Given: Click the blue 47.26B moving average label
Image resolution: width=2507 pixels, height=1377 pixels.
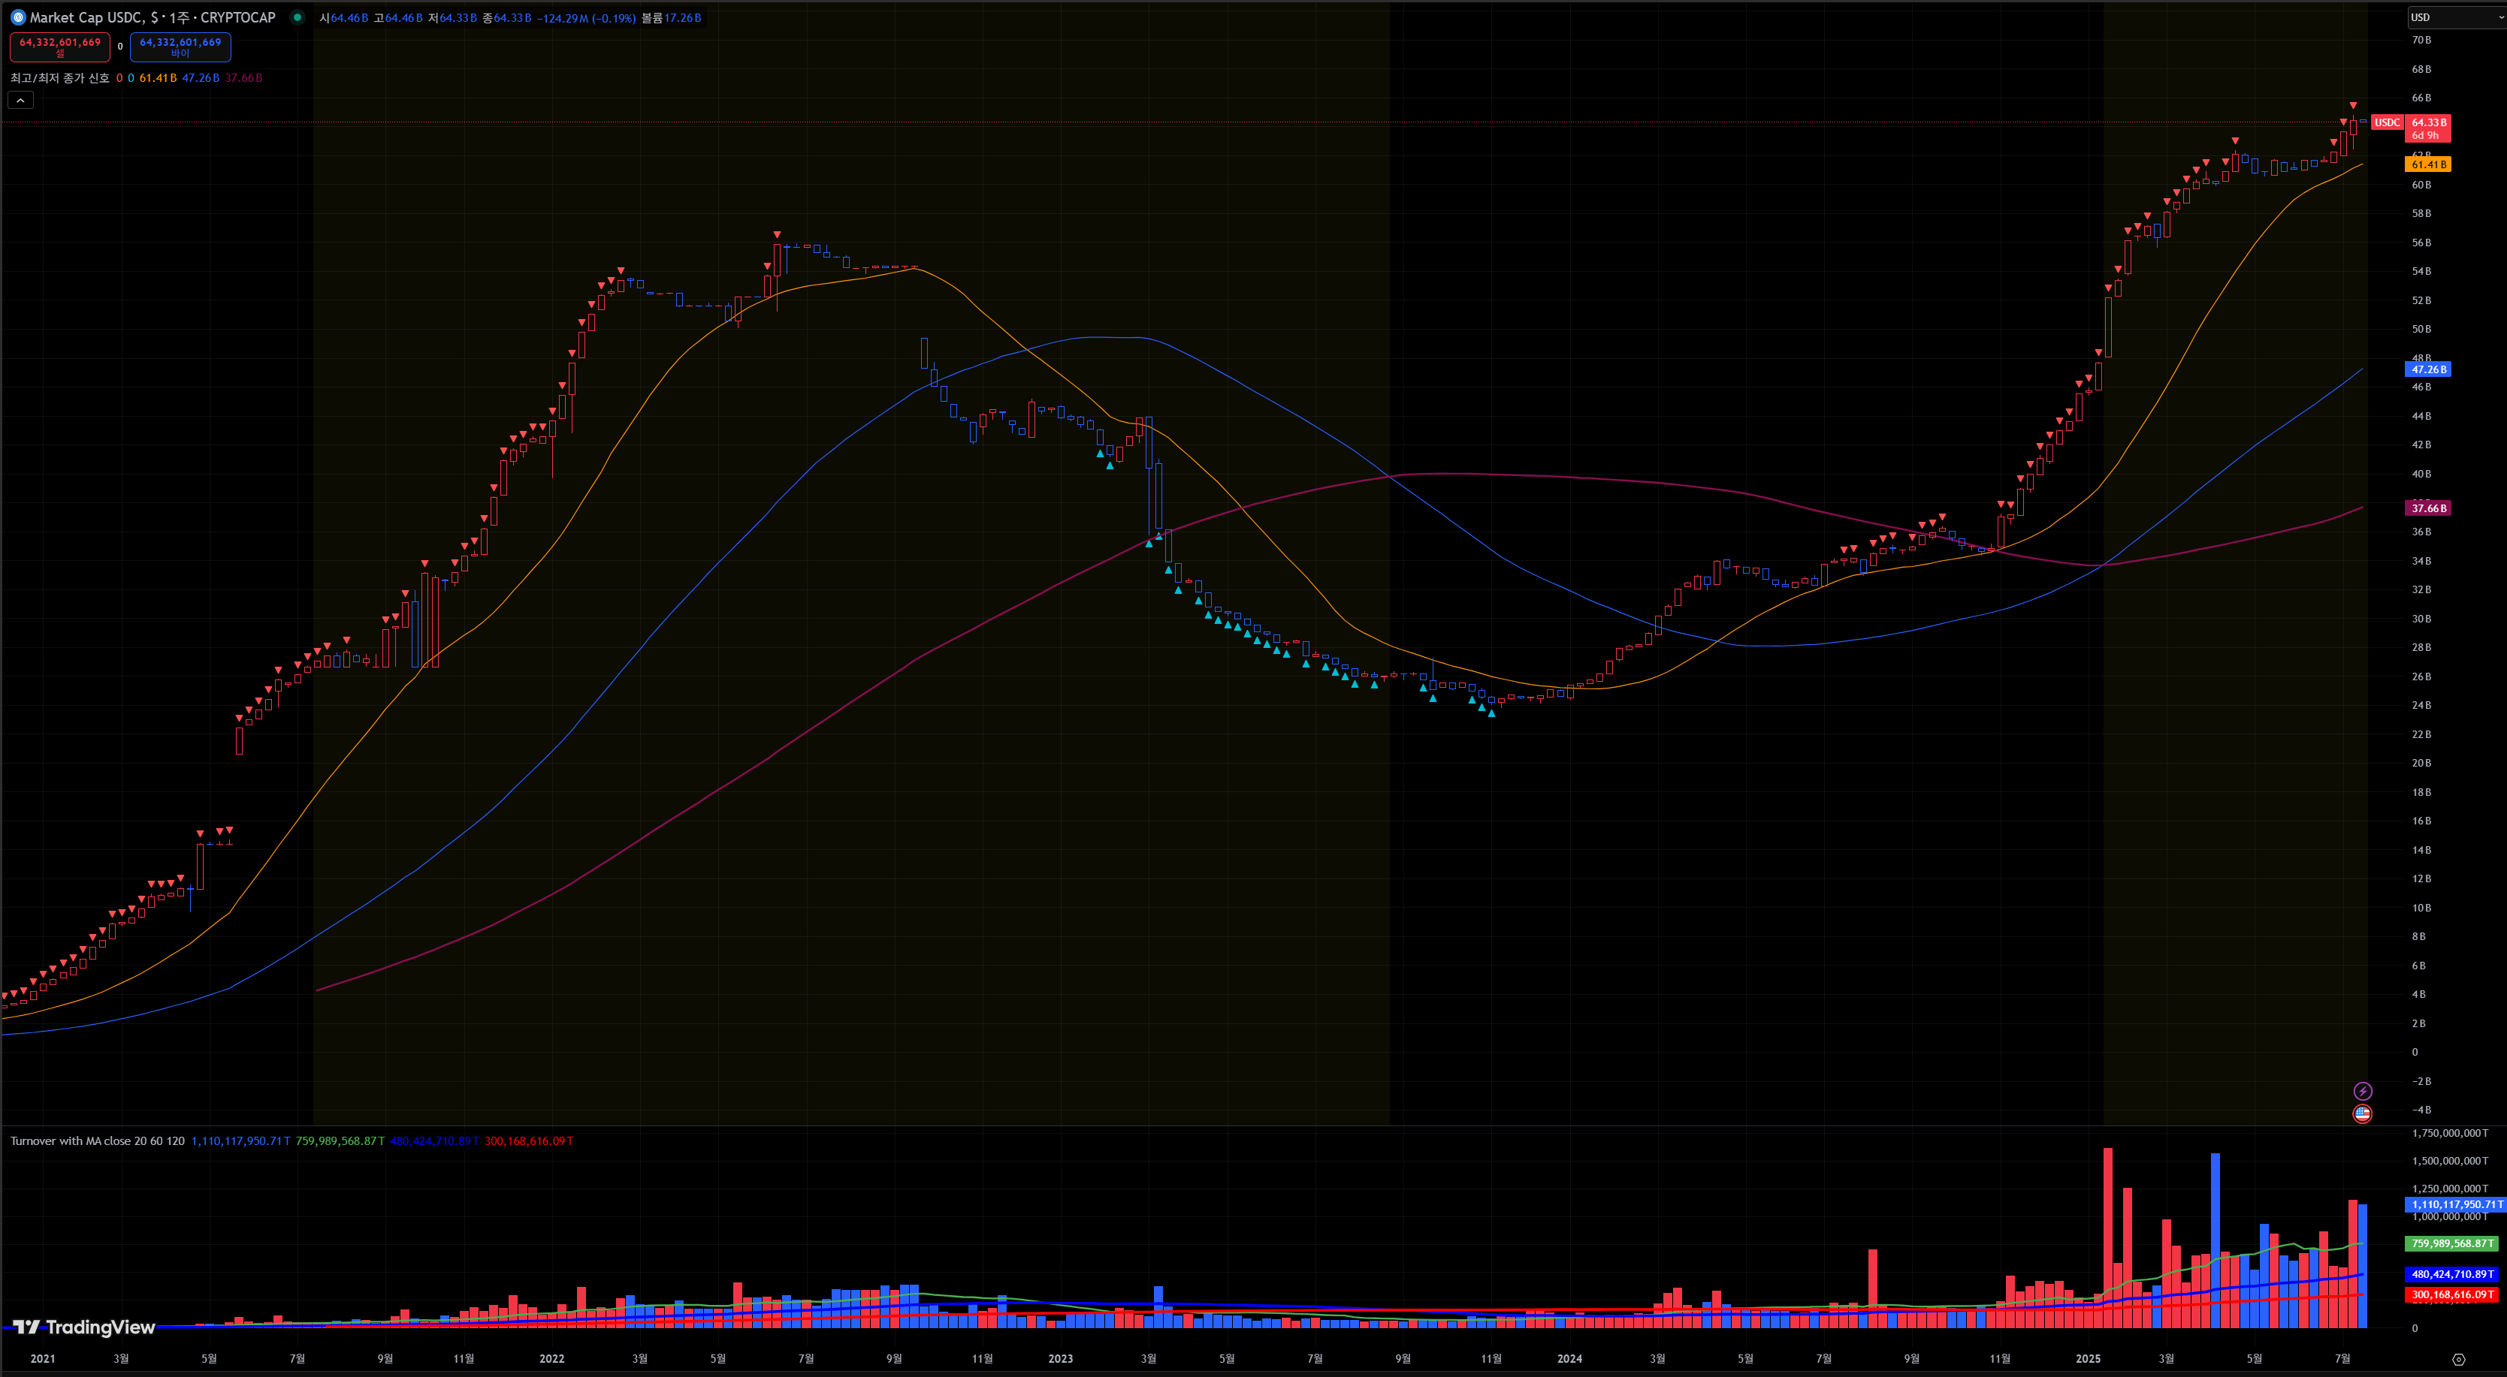Looking at the screenshot, I should click(2428, 369).
